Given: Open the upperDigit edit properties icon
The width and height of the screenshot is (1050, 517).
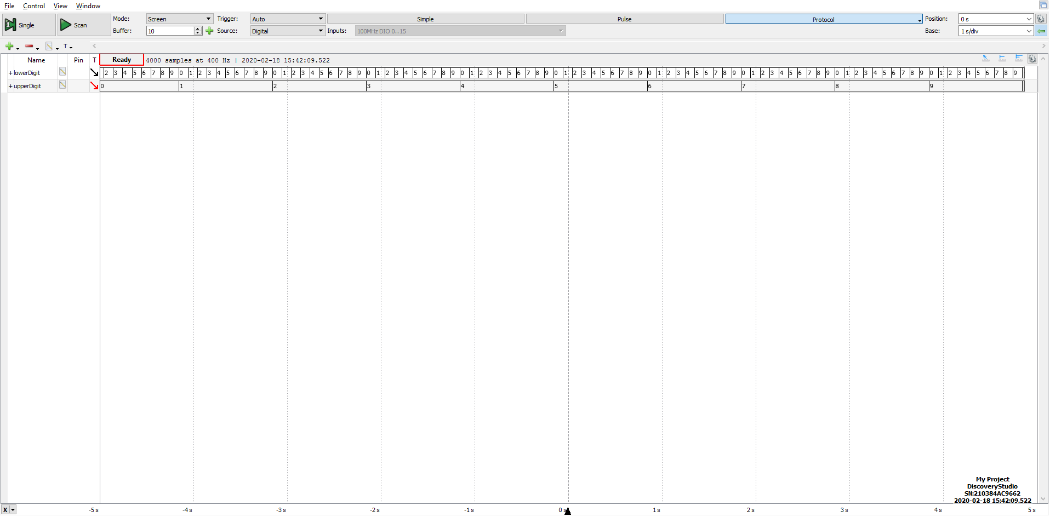Looking at the screenshot, I should (62, 85).
